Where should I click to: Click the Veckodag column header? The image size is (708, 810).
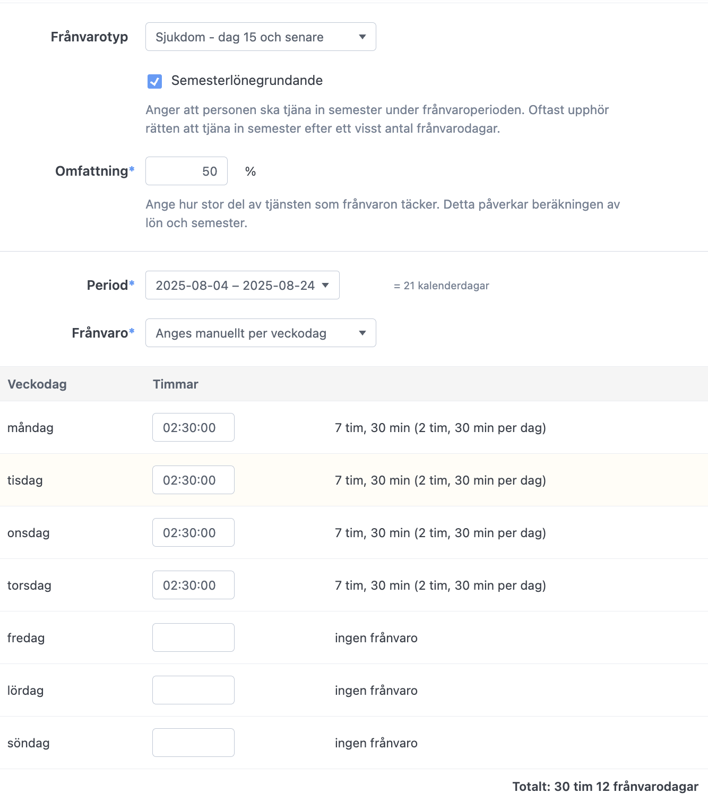point(37,384)
